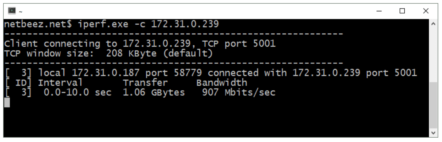Screen dimensions: 442x142
Task: Click the Bandwidth column header
Action: [x=222, y=83]
